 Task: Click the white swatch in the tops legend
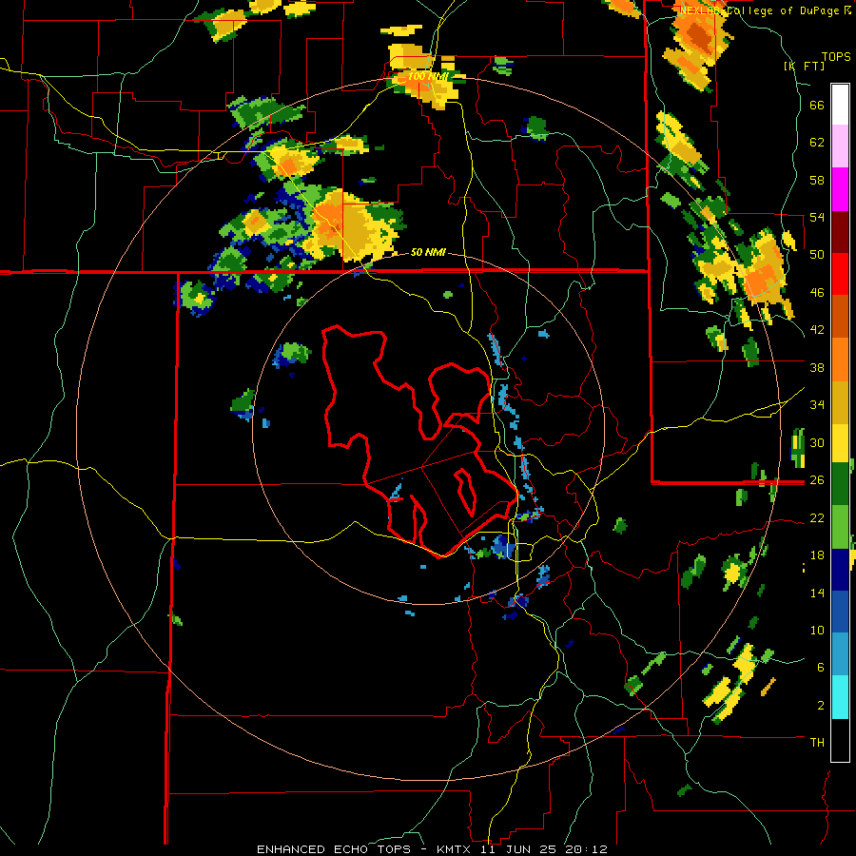[840, 105]
